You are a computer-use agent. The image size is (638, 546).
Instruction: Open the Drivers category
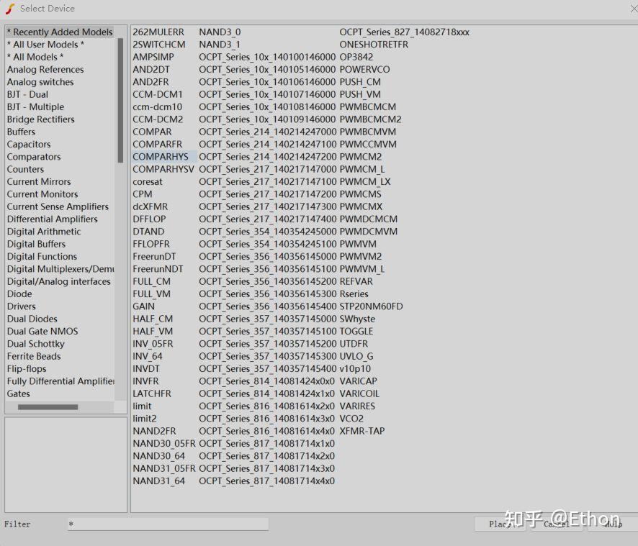(x=21, y=306)
